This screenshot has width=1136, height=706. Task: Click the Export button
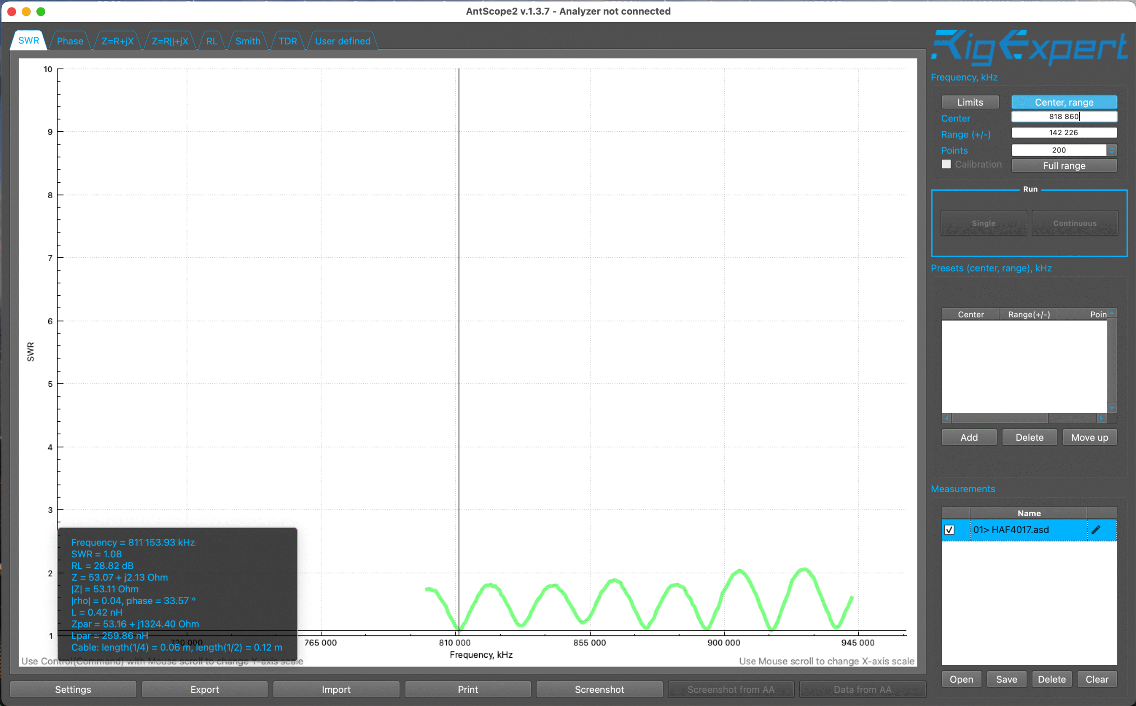pos(205,689)
